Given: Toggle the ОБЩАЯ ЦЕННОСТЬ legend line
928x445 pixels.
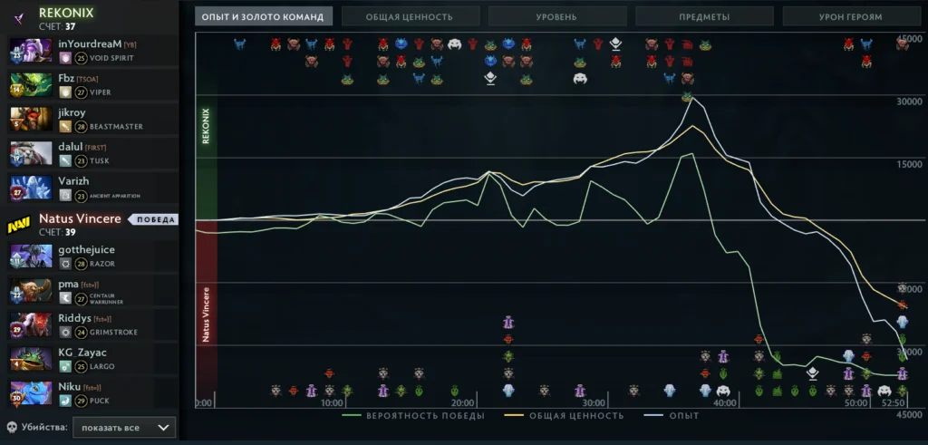Looking at the screenshot, I should tap(569, 416).
